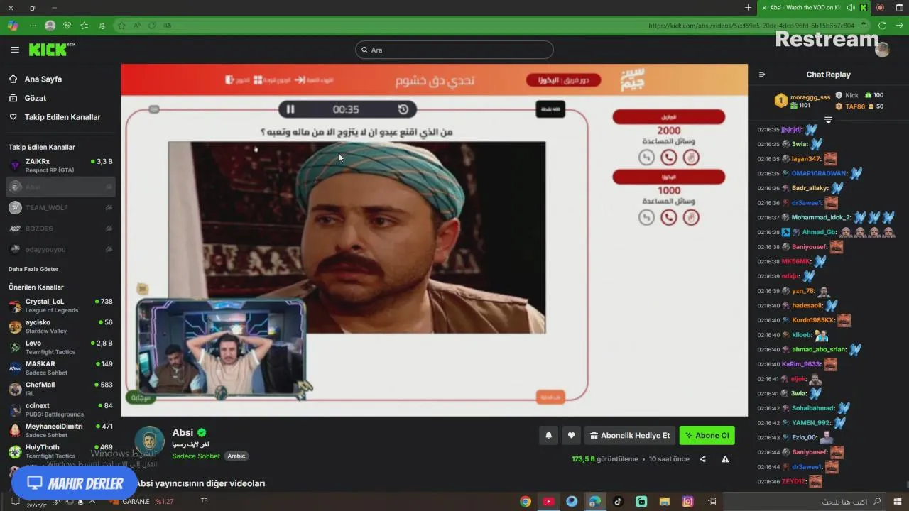
Task: Open recommended channel ccinext
Action: [x=60, y=410]
